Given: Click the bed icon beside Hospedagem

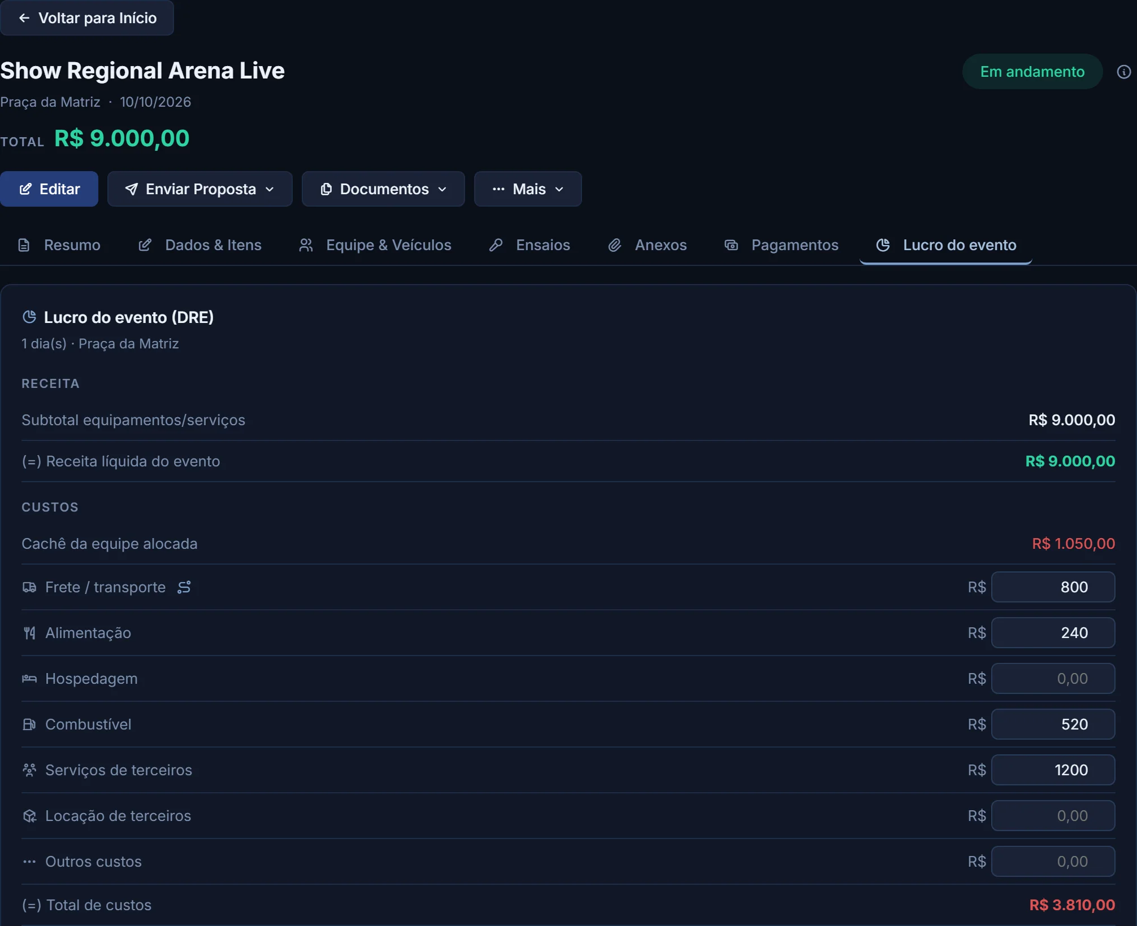Looking at the screenshot, I should [29, 679].
